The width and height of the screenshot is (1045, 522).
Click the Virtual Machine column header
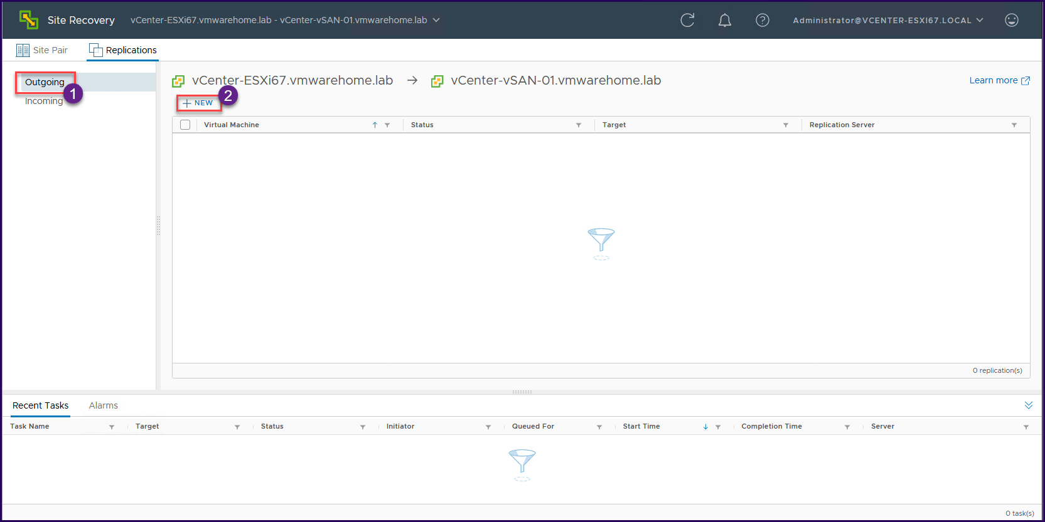pos(232,125)
